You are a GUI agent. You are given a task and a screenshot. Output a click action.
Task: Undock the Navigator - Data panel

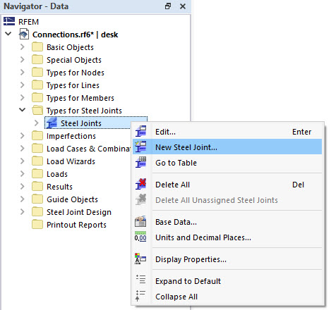tap(168, 6)
